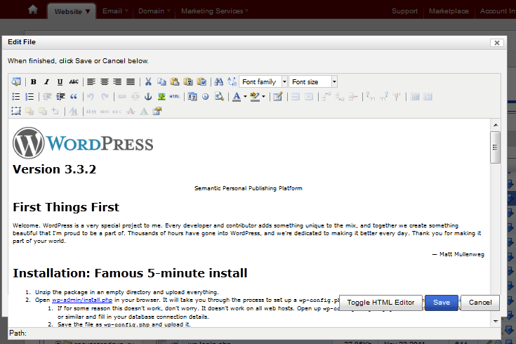The height and width of the screenshot is (344, 516).
Task: Preview page magnifier icon in second row
Action: pos(219,96)
